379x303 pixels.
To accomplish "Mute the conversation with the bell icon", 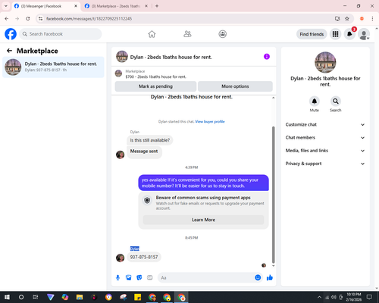I will coord(315,102).
